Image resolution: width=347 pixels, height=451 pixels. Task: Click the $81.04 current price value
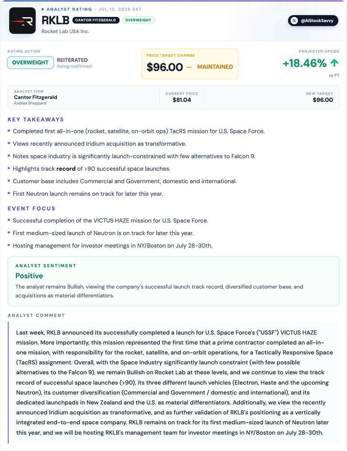pos(182,100)
